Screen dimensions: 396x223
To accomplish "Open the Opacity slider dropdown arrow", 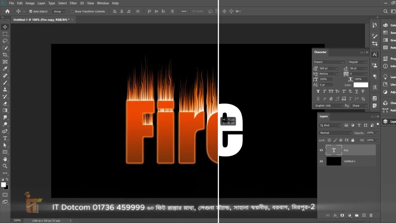I will point(377,133).
